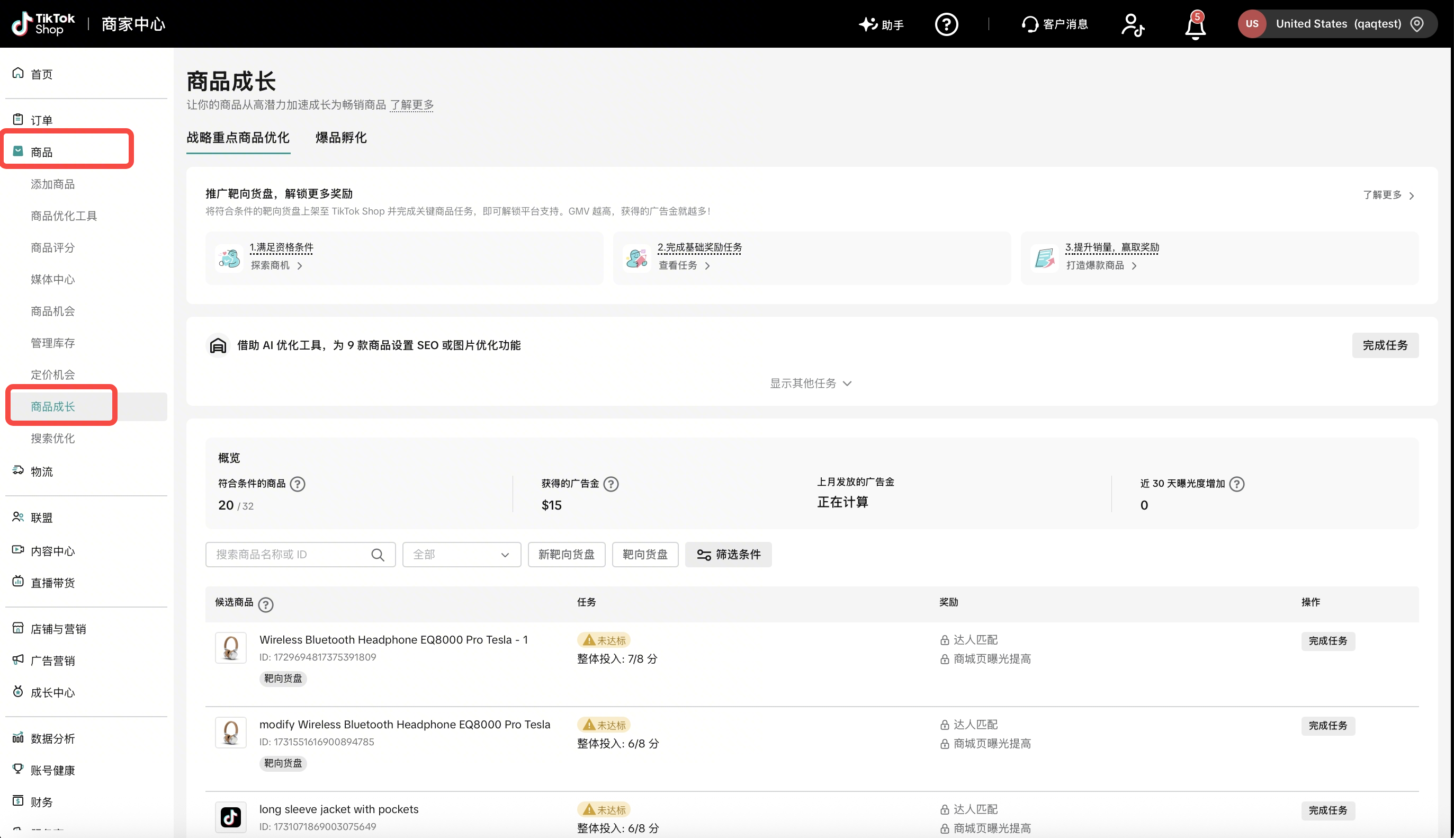This screenshot has height=838, width=1454.
Task: Open 搜索优化 in sidebar
Action: click(53, 439)
